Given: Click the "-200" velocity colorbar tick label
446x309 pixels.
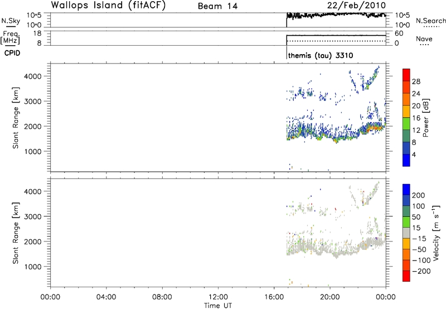Looking at the screenshot, I should [x=421, y=271].
